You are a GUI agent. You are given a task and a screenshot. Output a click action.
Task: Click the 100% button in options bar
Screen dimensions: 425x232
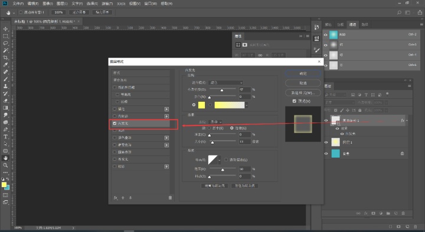pos(58,12)
